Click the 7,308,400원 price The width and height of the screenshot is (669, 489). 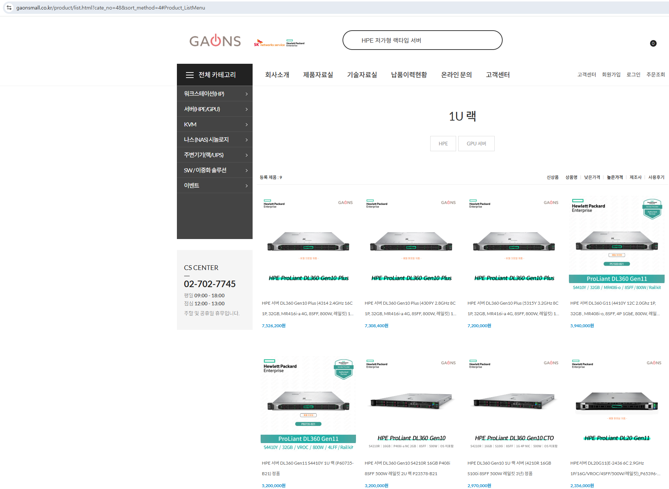pos(376,326)
